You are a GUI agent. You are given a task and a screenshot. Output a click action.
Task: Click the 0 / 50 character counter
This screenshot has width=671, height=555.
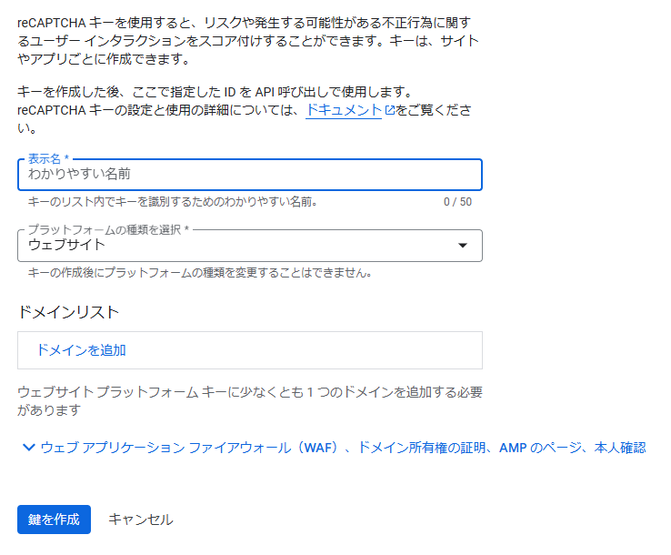[x=457, y=201]
